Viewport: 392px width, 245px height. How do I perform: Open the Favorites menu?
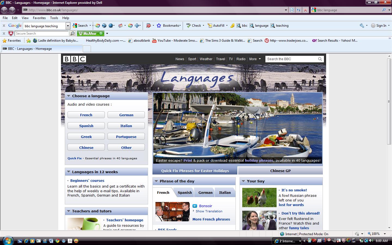point(39,18)
